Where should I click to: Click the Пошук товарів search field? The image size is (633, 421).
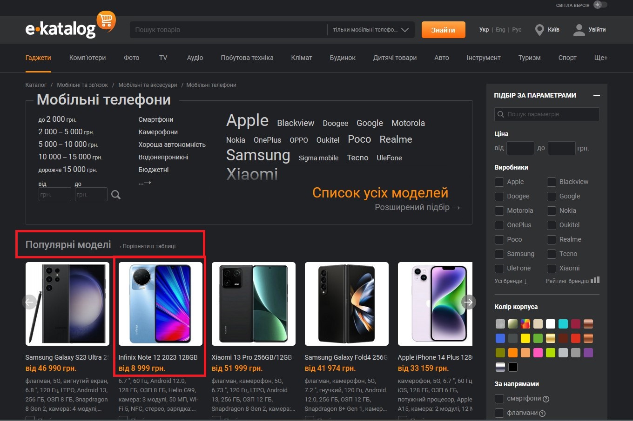(x=229, y=30)
